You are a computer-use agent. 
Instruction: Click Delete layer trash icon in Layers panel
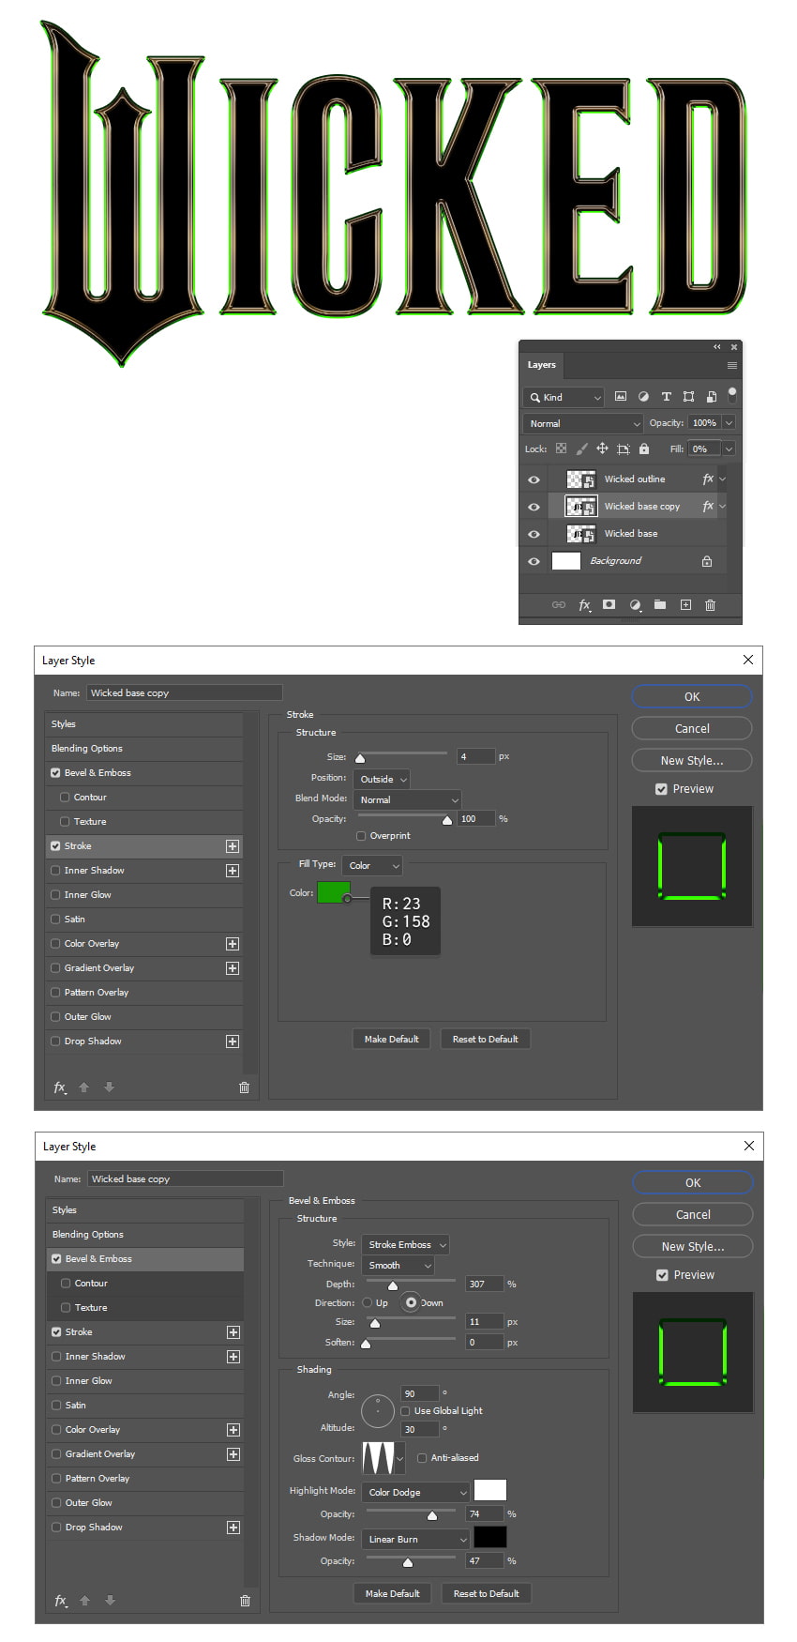710,605
